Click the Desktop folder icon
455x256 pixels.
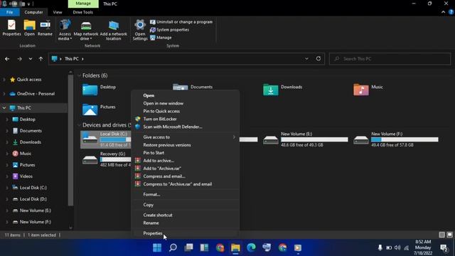(90, 90)
